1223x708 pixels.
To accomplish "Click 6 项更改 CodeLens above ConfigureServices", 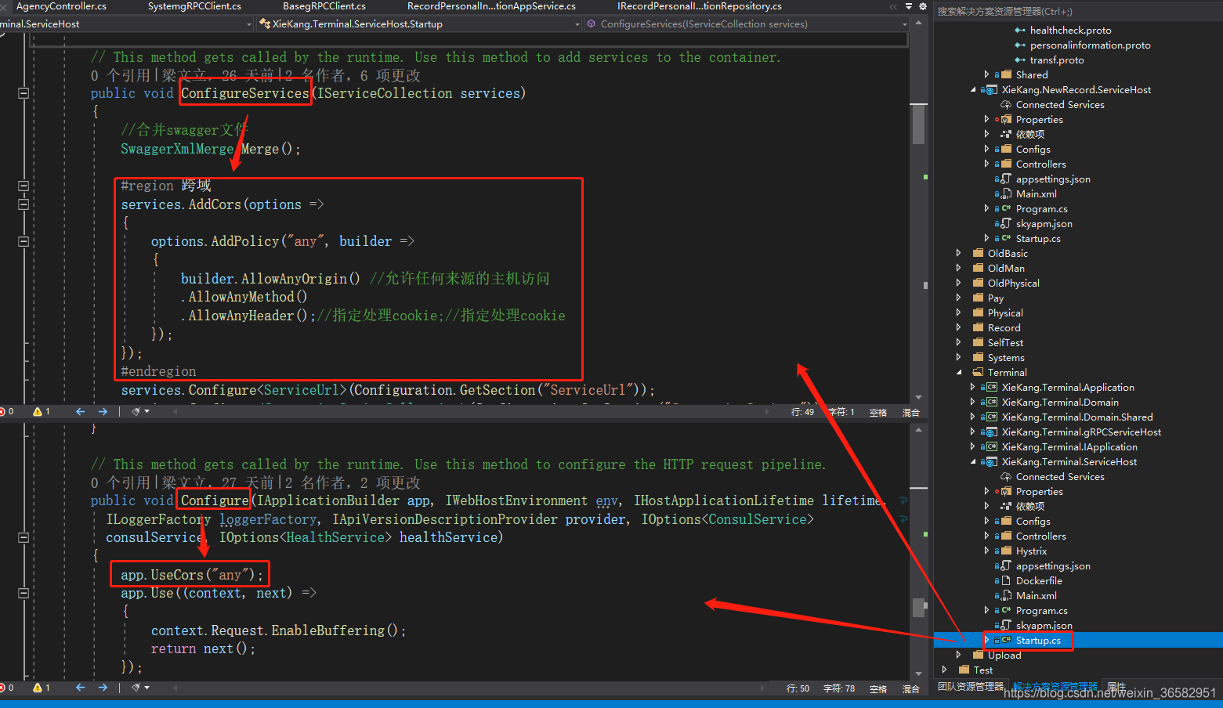I will 390,76.
